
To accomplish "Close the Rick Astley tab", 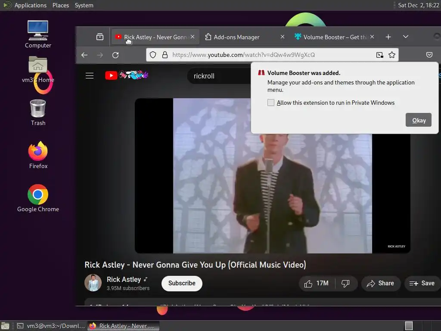I will coord(193,37).
